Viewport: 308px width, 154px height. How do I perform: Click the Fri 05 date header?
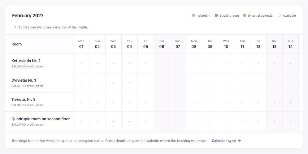coord(146,44)
